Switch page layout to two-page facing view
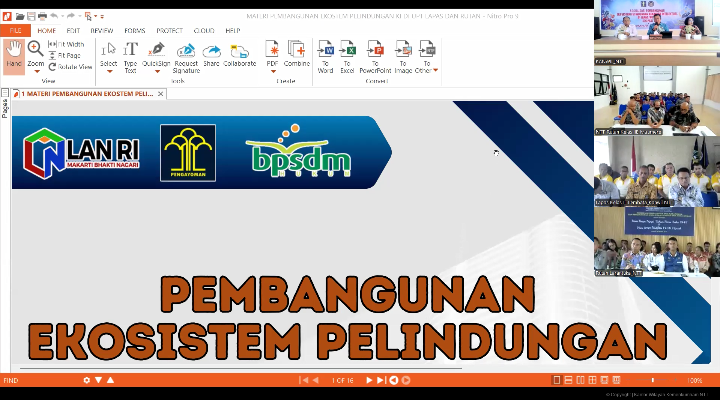Screen dimensions: 720x400 [x=580, y=380]
